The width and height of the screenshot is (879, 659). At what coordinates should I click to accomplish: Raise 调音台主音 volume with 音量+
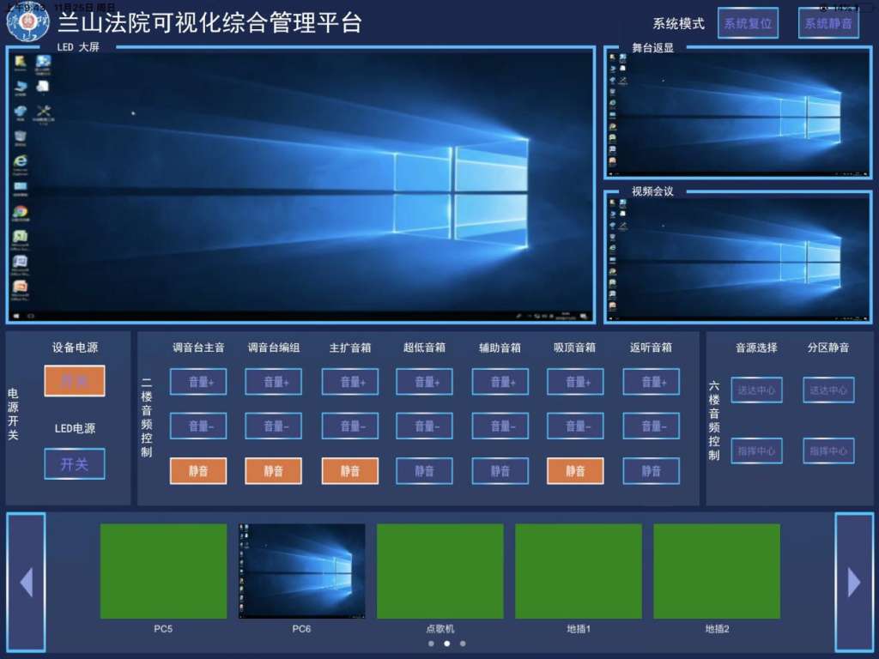point(198,382)
